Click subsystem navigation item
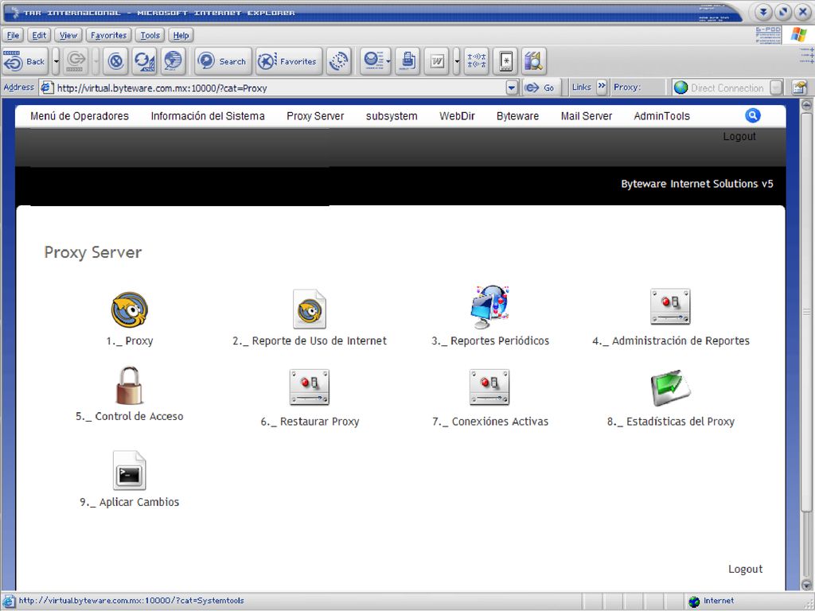Viewport: 815px width, 611px height. (x=392, y=116)
